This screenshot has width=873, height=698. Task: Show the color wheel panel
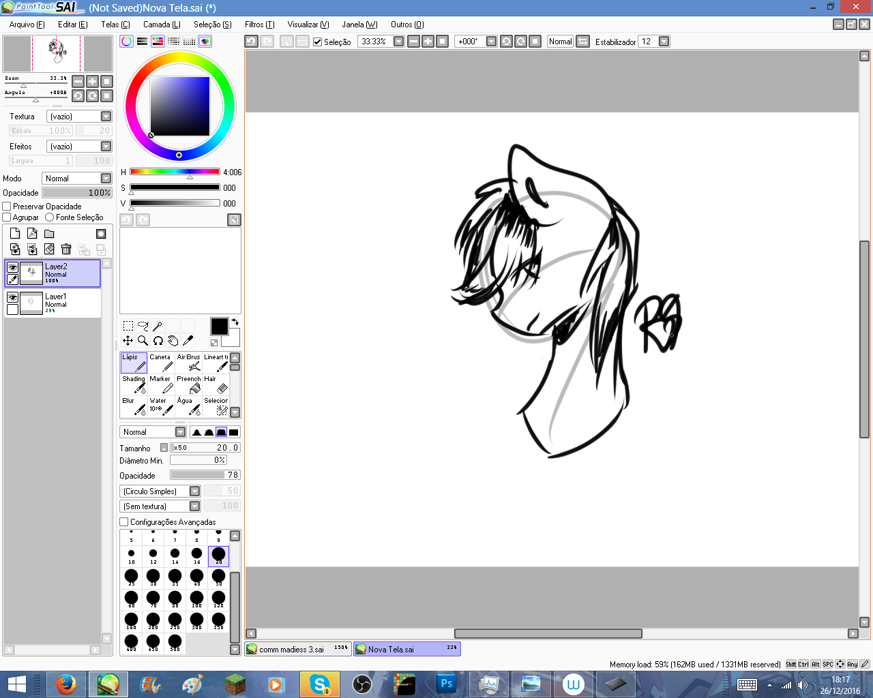tap(126, 42)
